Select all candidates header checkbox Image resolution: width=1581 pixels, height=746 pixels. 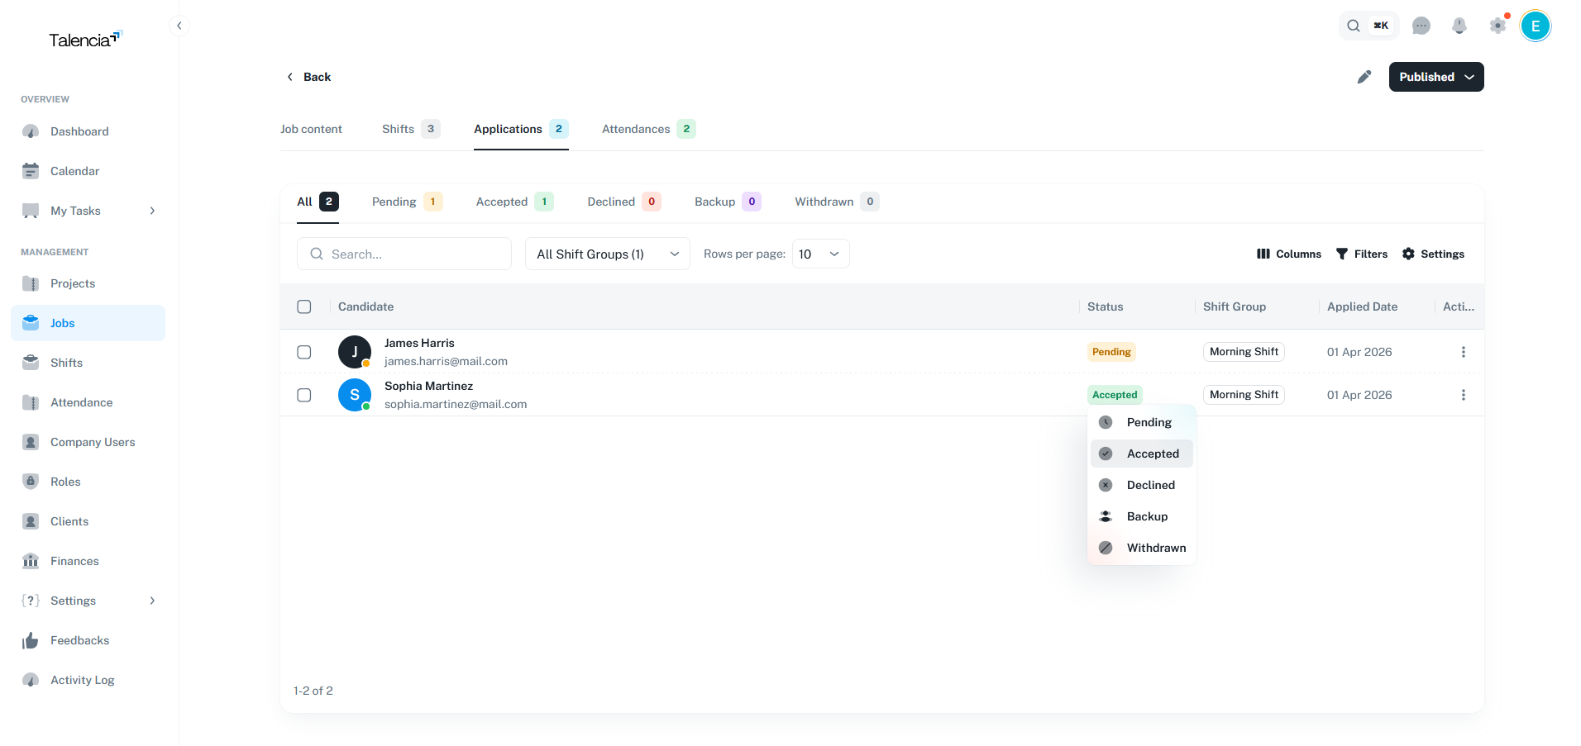point(304,306)
